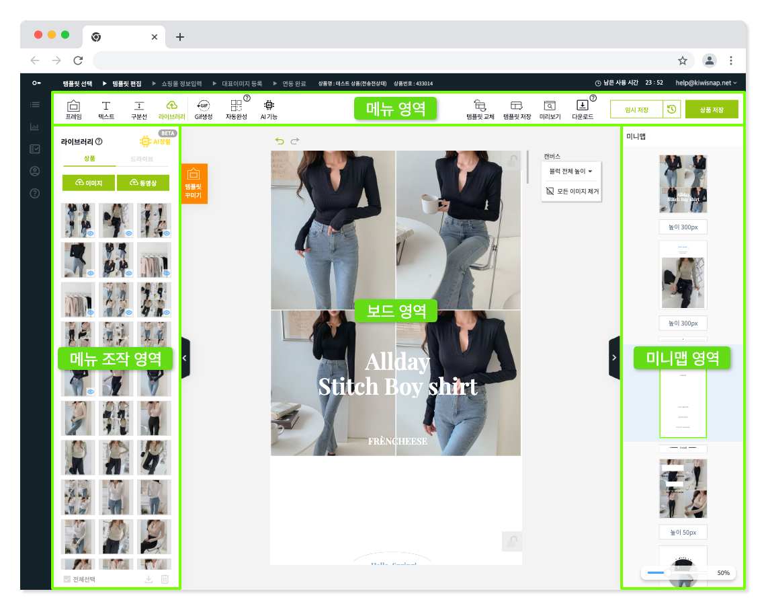Open 미리보기 preview
Image resolution: width=766 pixels, height=610 pixels.
[550, 110]
